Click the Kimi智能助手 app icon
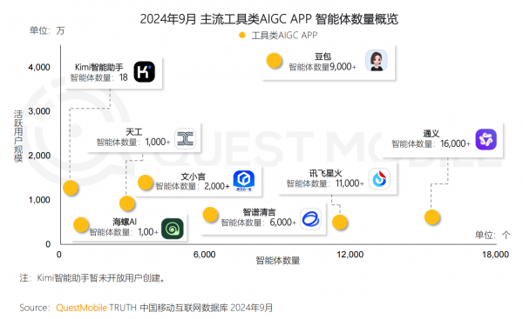523x319 pixels. pyautogui.click(x=145, y=72)
